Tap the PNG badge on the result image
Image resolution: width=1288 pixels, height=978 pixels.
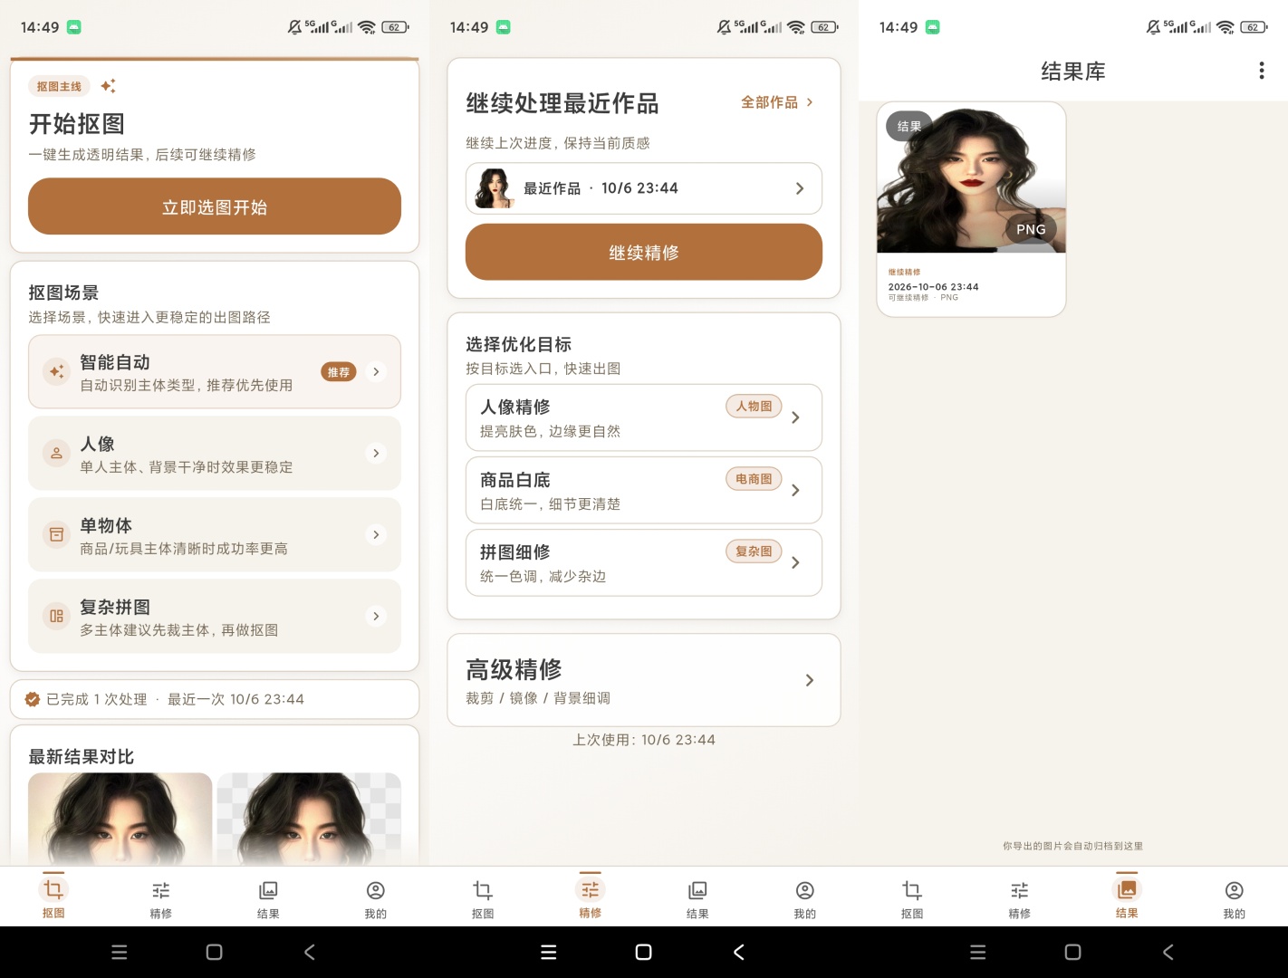1031,229
